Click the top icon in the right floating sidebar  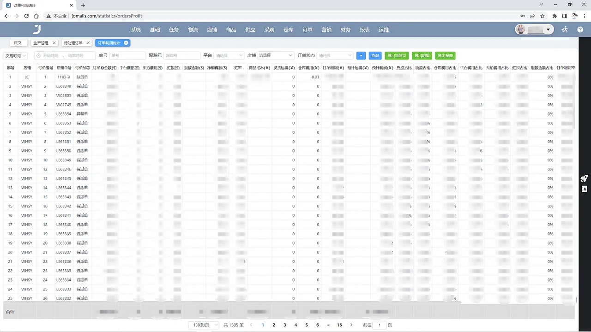[x=584, y=179]
